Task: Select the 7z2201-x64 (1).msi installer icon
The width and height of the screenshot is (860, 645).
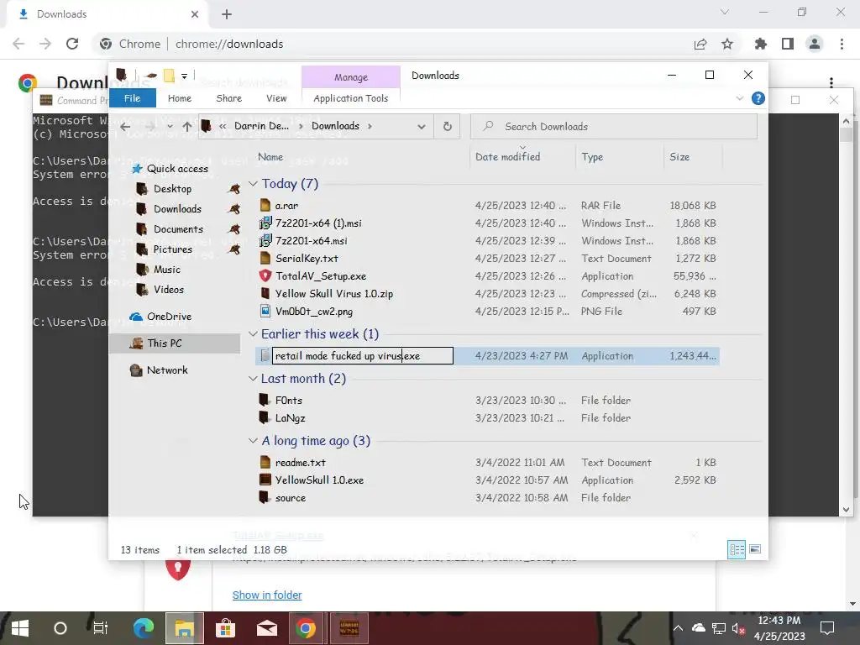Action: click(265, 223)
